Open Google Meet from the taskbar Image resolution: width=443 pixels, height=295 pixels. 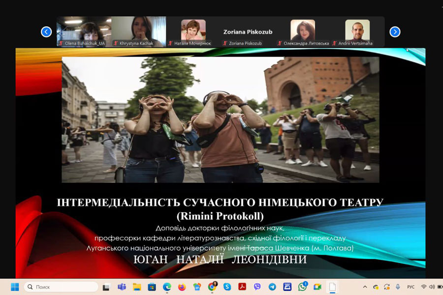point(317,287)
